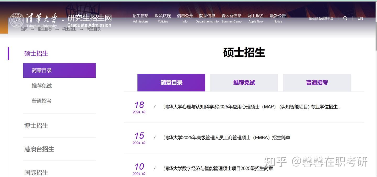Click the Tsinghua University seal logo
This screenshot has width=377, height=177.
(16, 20)
